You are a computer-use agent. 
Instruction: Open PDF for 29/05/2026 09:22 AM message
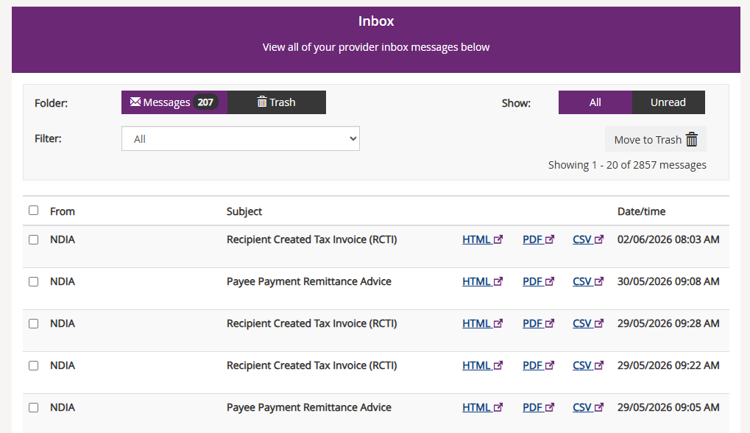[538, 365]
